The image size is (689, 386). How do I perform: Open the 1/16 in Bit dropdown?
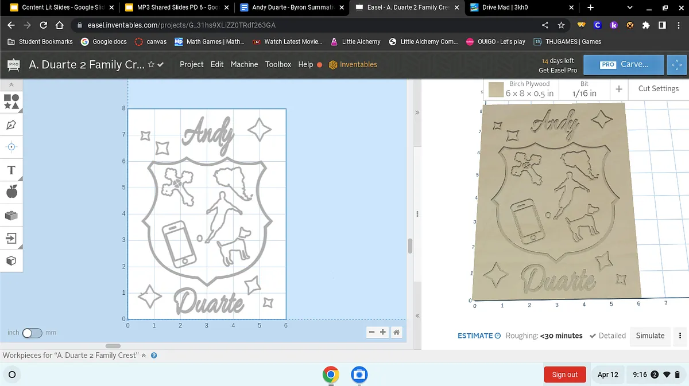tap(584, 89)
